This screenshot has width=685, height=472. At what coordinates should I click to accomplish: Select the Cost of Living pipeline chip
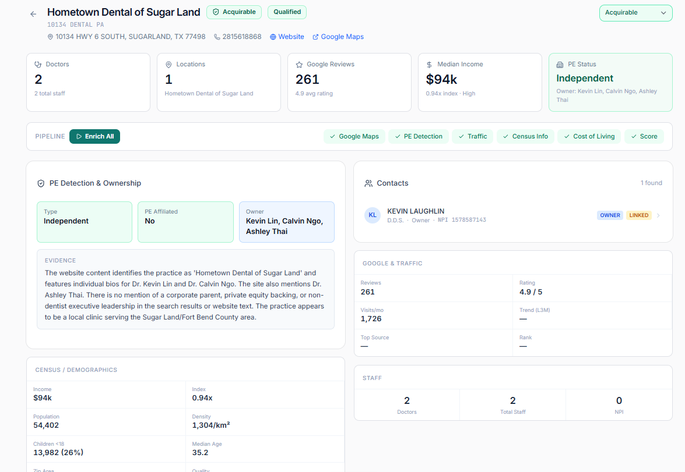pos(589,137)
